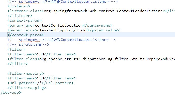Click SSH inside the filter-mapping element
Image resolution: width=175 pixels, height=96 pixels.
coord(41,78)
